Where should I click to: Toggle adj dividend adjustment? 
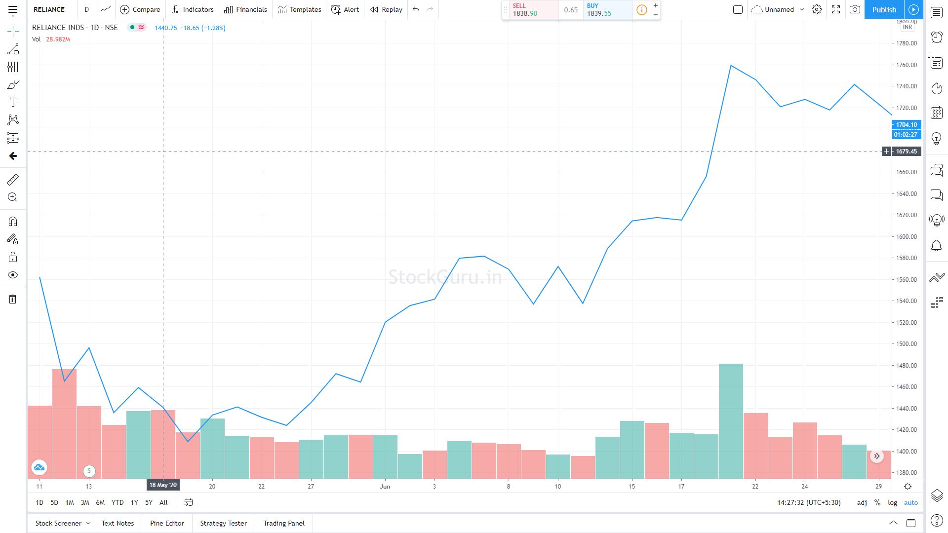[862, 502]
